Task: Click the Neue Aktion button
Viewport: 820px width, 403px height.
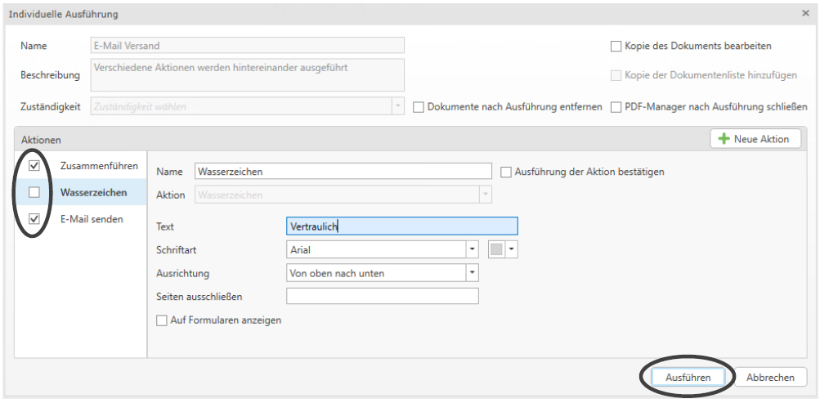Action: 755,139
